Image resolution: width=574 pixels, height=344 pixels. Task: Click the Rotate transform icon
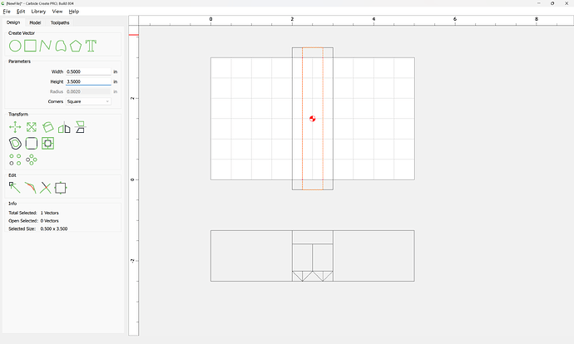tap(48, 127)
